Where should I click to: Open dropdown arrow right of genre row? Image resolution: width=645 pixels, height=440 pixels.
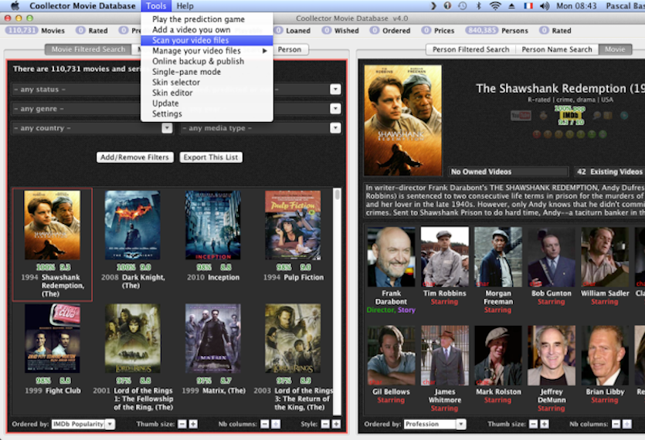point(336,109)
